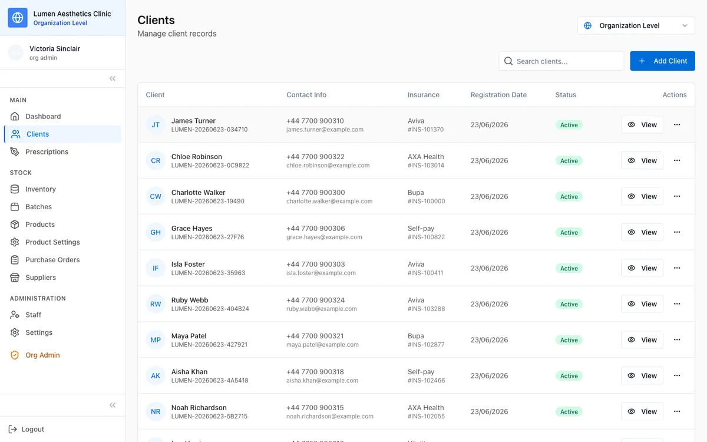View Charlotte Walker's record

tap(642, 196)
